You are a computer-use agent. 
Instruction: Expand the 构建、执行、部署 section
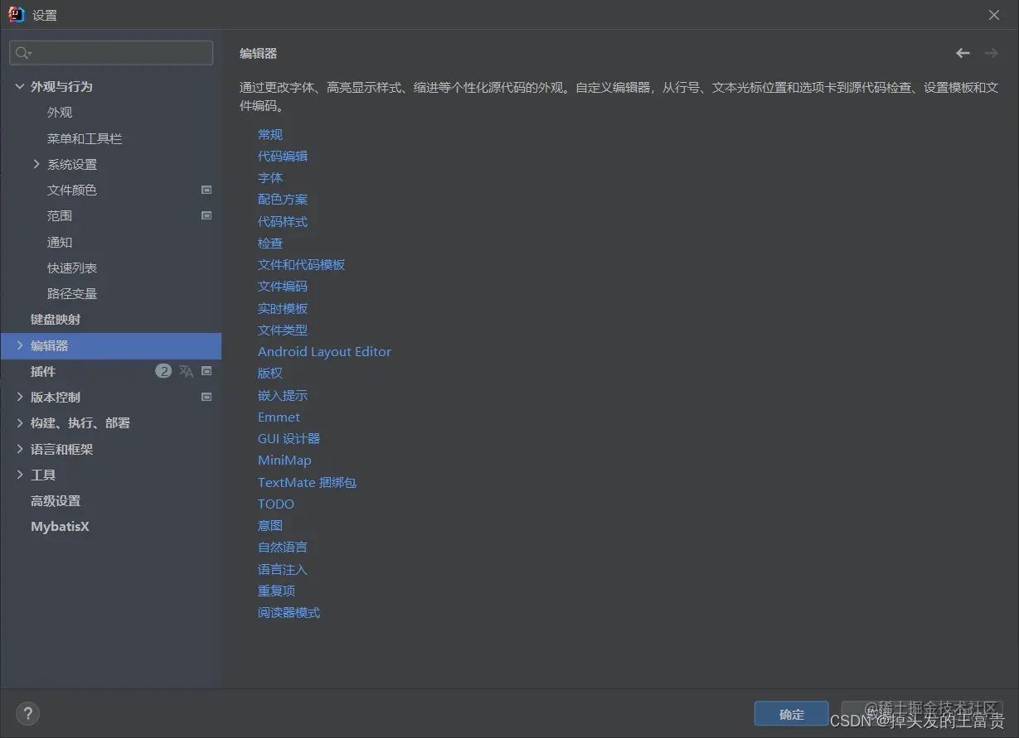pyautogui.click(x=19, y=422)
